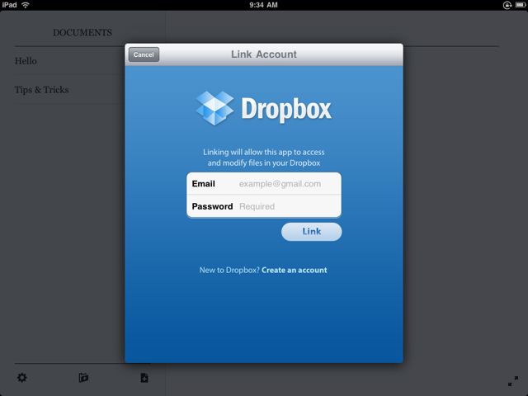Tap the rotation lock status icon
528x396 pixels.
(507, 5)
